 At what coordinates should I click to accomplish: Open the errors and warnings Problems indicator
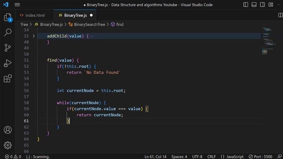13,157
